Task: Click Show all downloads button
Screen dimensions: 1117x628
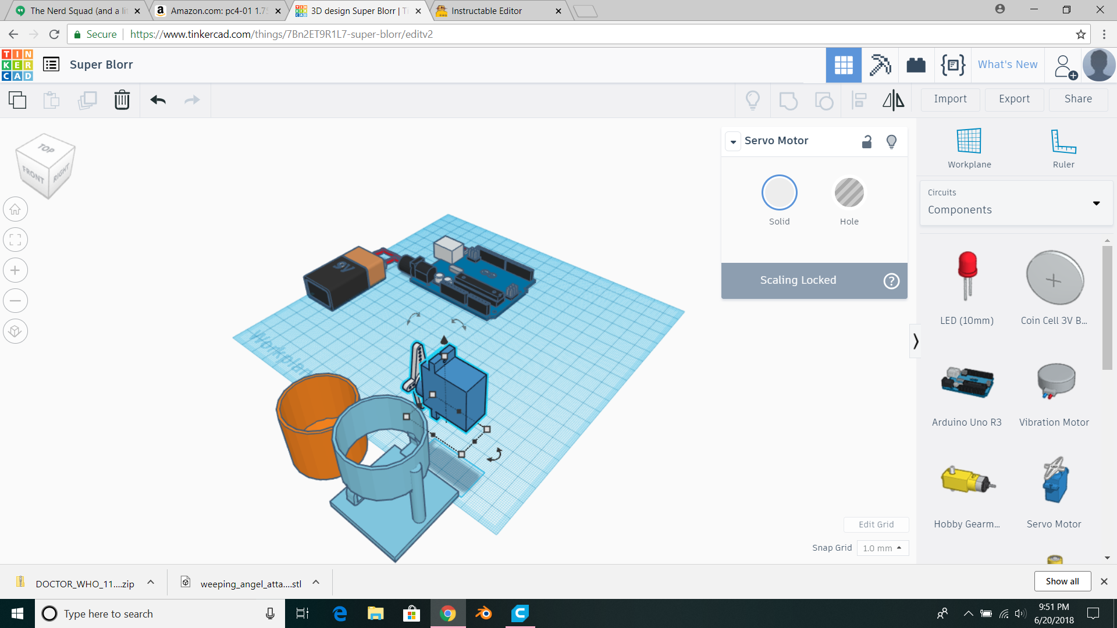Action: click(1062, 581)
